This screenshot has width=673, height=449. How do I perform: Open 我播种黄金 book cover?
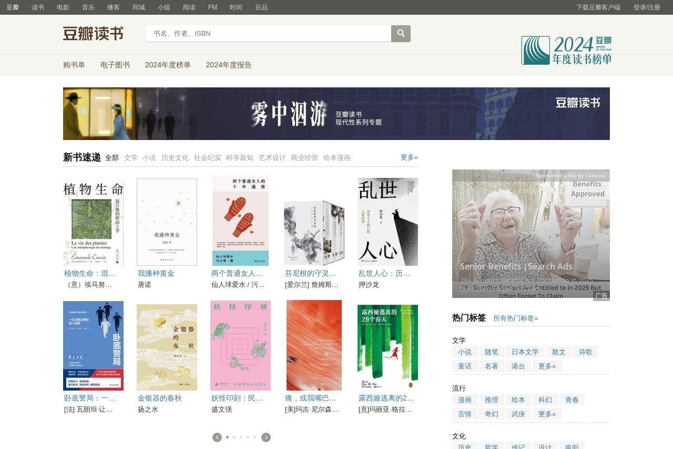tap(167, 222)
